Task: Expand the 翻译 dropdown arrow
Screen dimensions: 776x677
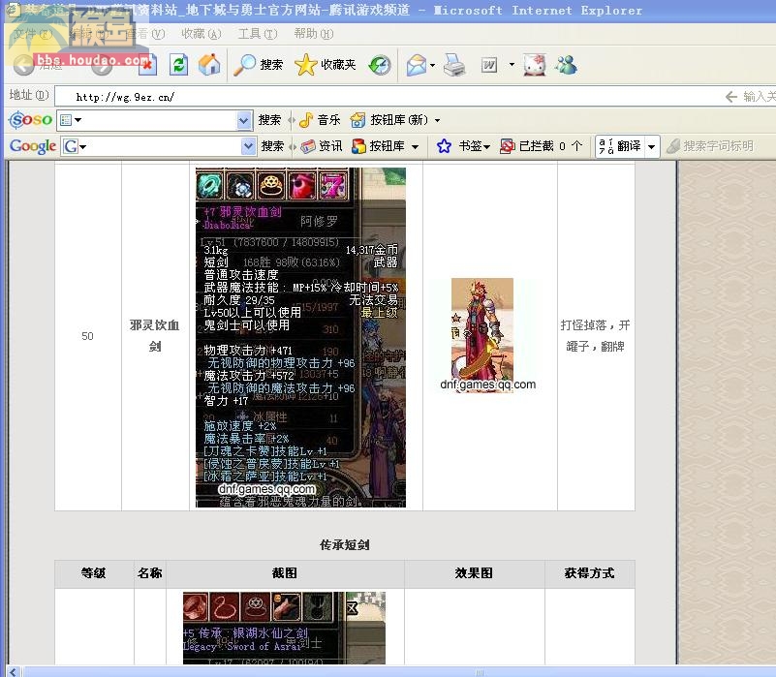Action: pyautogui.click(x=652, y=146)
